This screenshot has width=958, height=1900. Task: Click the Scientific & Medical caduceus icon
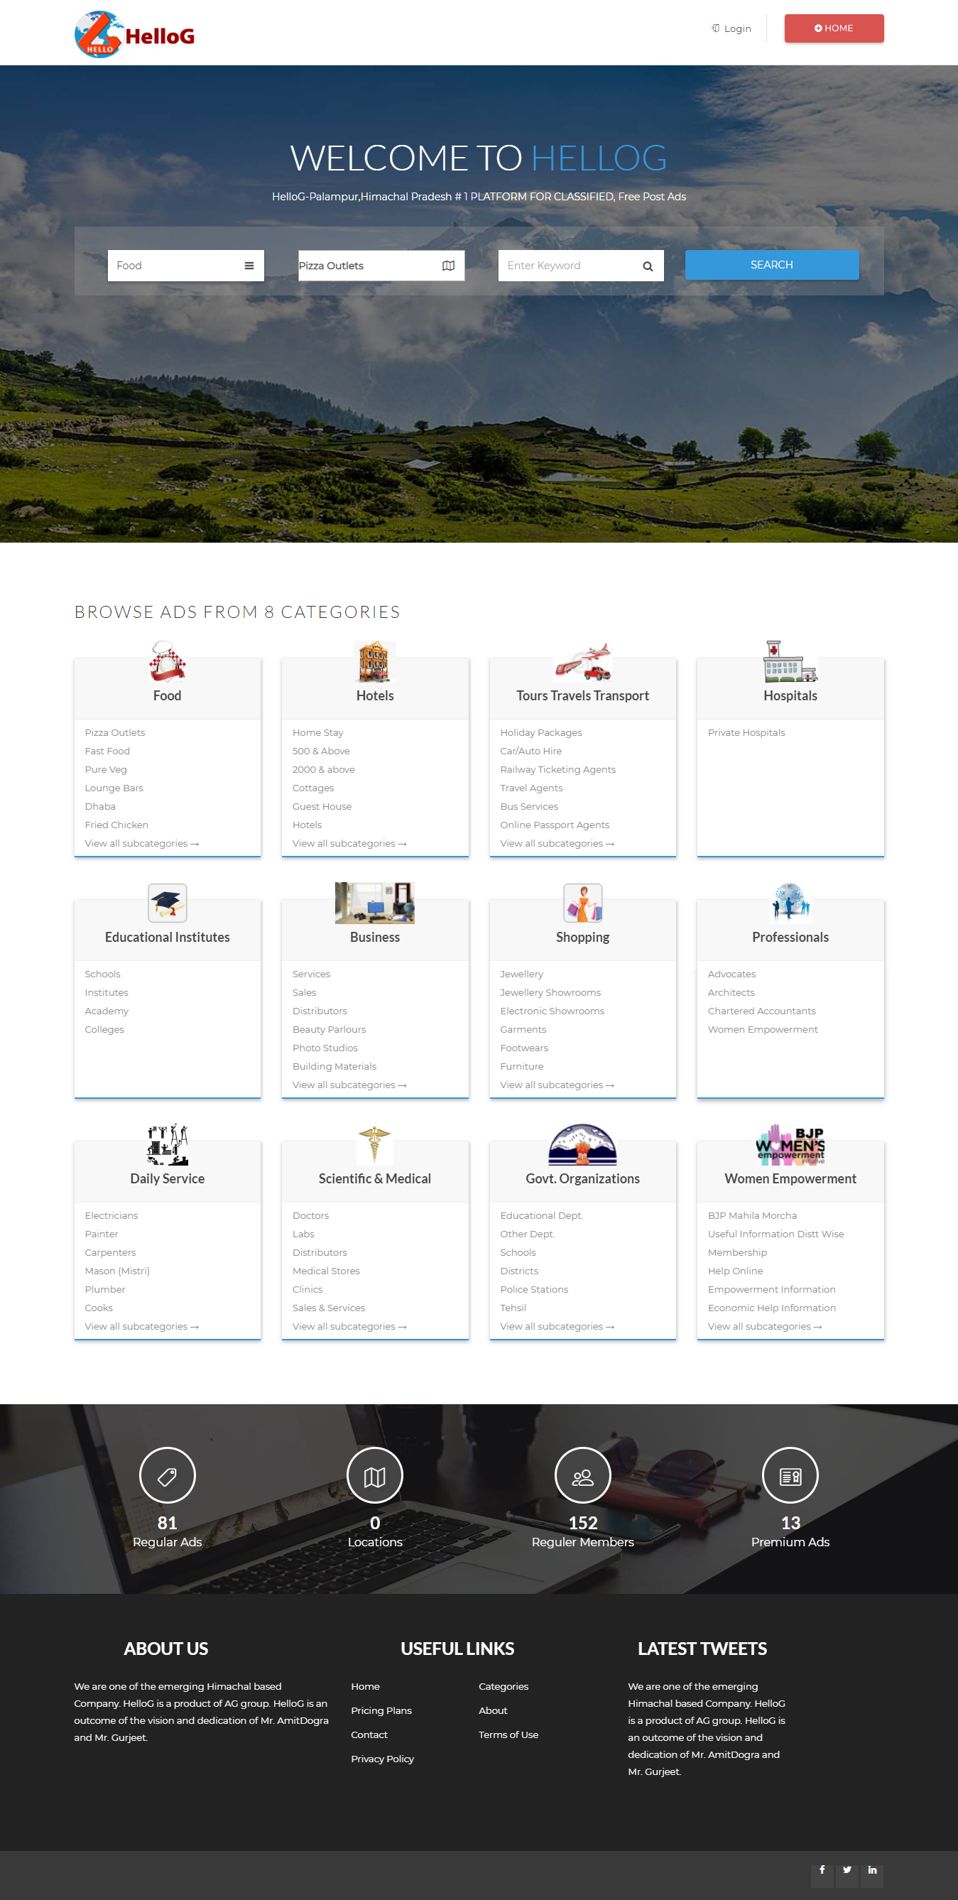pos(375,1144)
